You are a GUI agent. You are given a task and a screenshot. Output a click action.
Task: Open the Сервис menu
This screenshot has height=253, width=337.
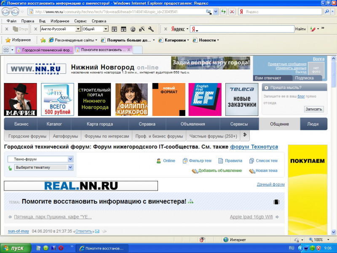click(x=80, y=21)
